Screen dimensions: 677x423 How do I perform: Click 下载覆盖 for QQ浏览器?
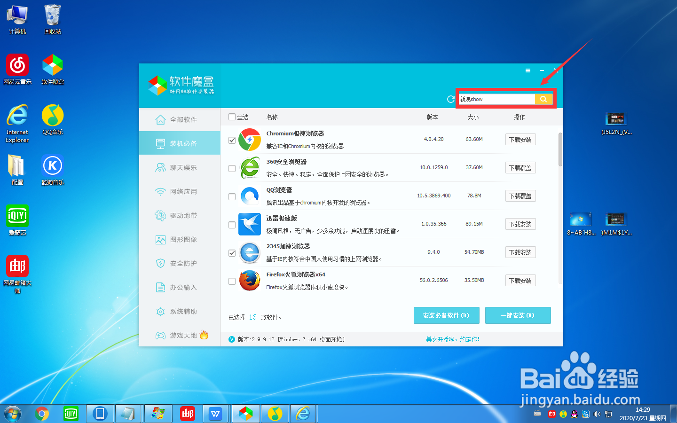tap(520, 196)
